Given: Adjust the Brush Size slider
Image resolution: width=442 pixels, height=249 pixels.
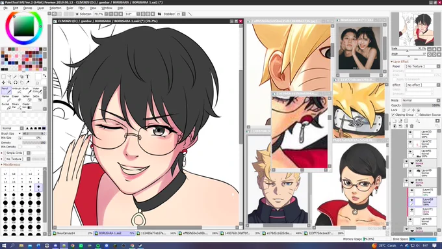Looking at the screenshot, I should pyautogui.click(x=34, y=133).
